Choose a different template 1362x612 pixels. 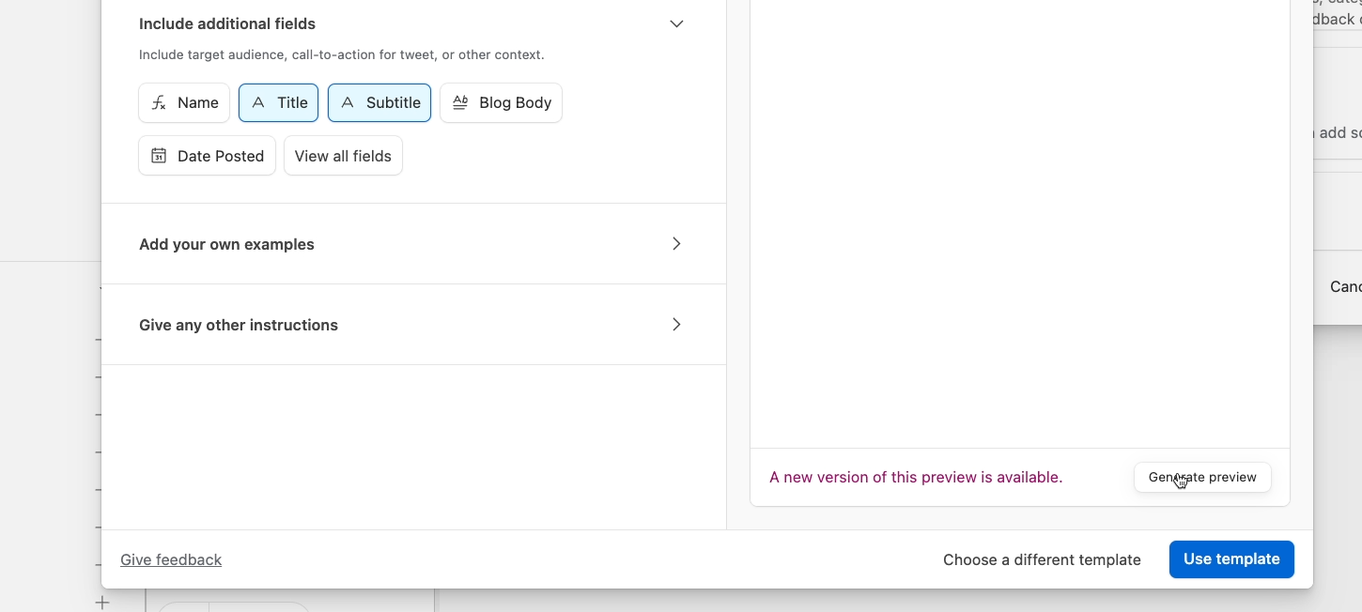[x=1042, y=559]
